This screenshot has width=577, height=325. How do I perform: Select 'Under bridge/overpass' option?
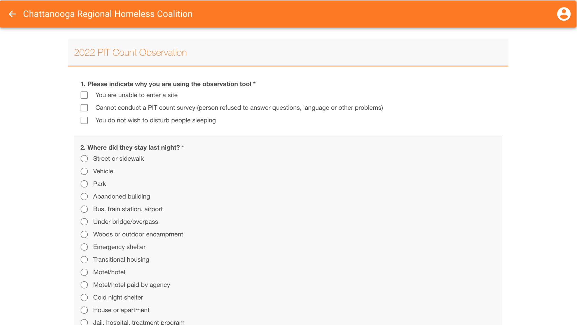click(x=84, y=222)
